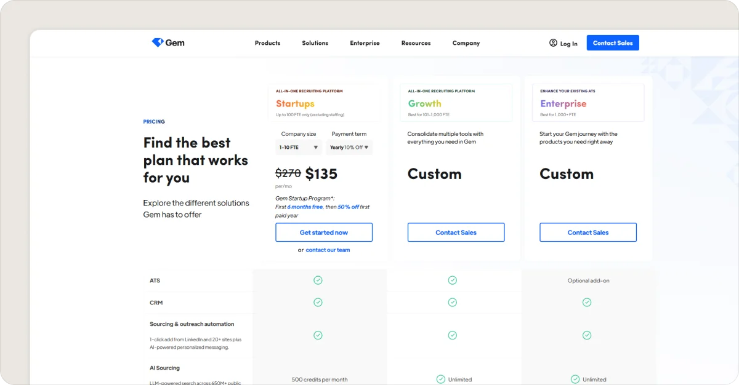Open the Company size dropdown
This screenshot has width=739, height=385.
click(299, 148)
